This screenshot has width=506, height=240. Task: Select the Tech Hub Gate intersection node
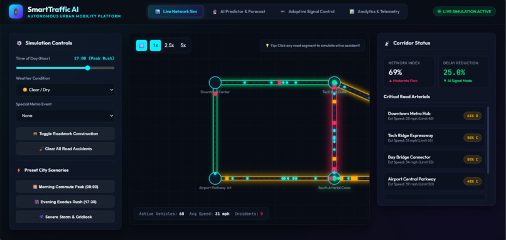pos(335,83)
